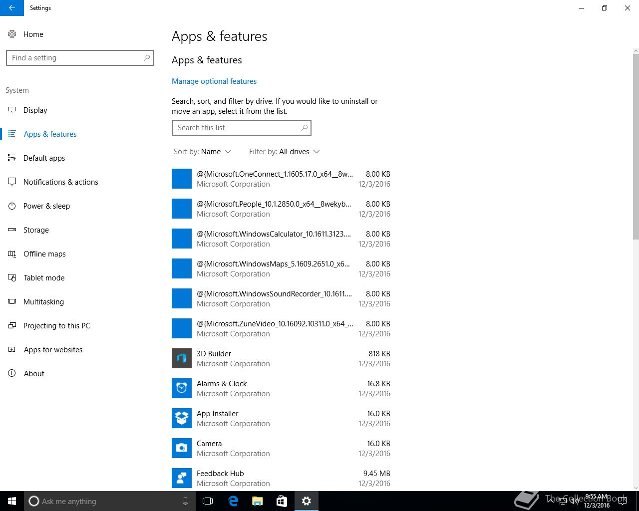Image resolution: width=639 pixels, height=511 pixels.
Task: Click the Default apps icon
Action: click(12, 158)
